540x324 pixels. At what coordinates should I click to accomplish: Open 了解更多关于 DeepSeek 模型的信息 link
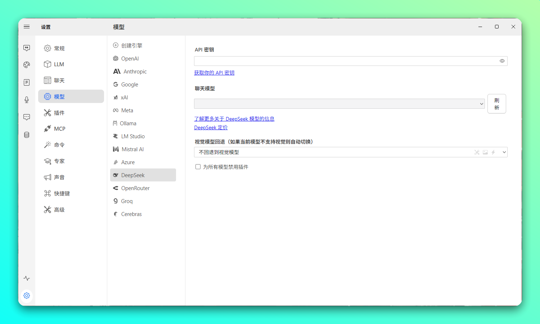234,119
